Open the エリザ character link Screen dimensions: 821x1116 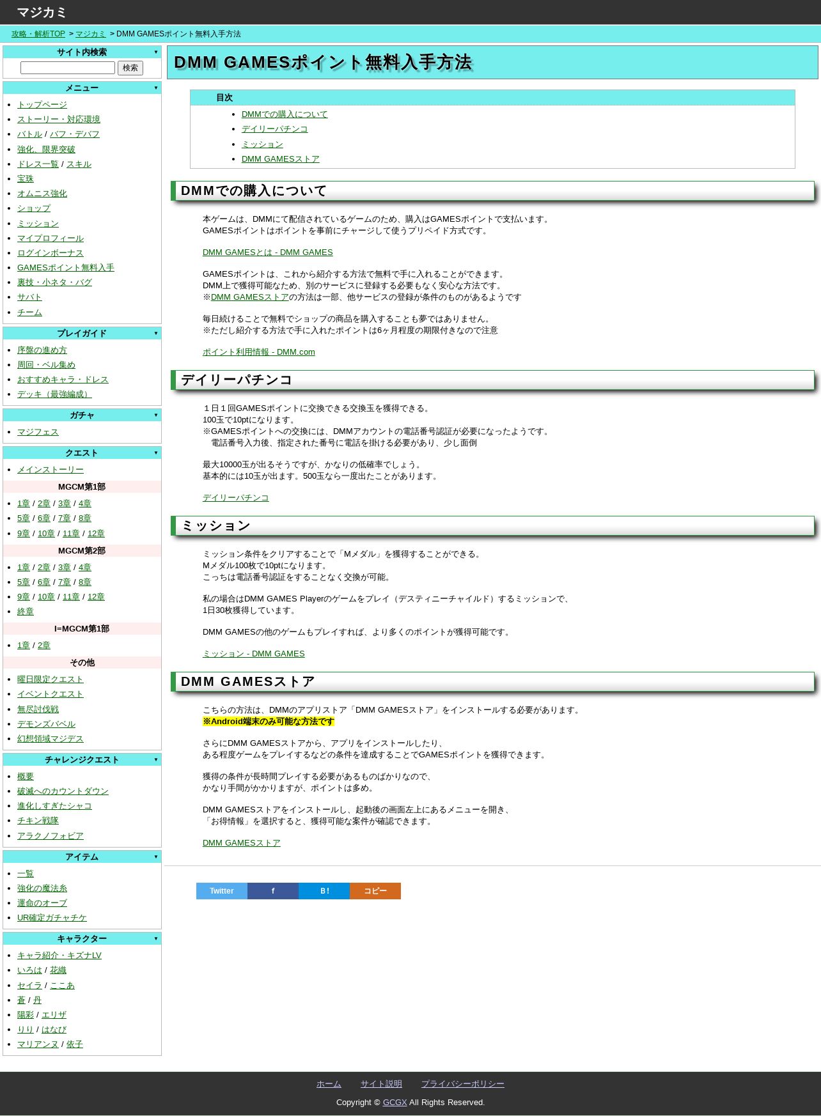point(54,1015)
